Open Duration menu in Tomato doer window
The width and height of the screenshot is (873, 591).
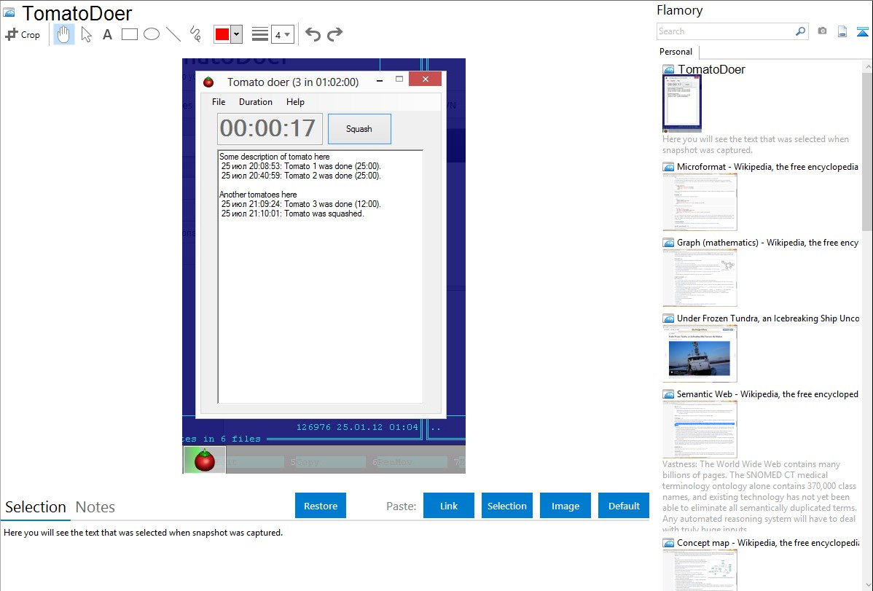pyautogui.click(x=256, y=102)
